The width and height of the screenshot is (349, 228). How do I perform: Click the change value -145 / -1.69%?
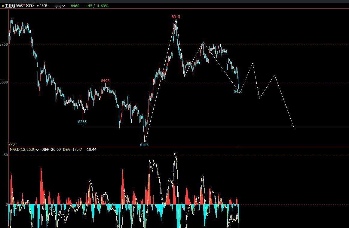(x=96, y=6)
